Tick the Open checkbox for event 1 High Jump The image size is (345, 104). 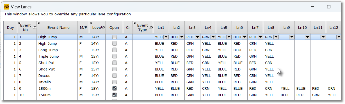click(x=114, y=37)
